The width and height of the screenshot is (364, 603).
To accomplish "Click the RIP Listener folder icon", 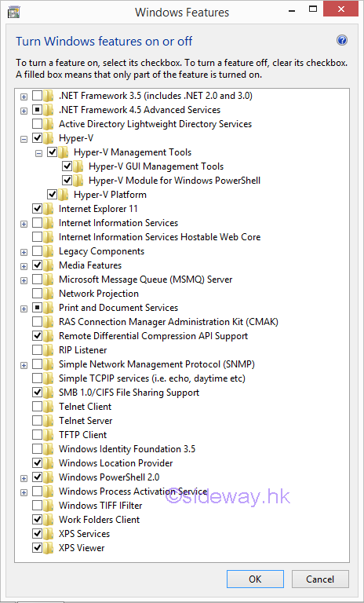I will tap(49, 350).
